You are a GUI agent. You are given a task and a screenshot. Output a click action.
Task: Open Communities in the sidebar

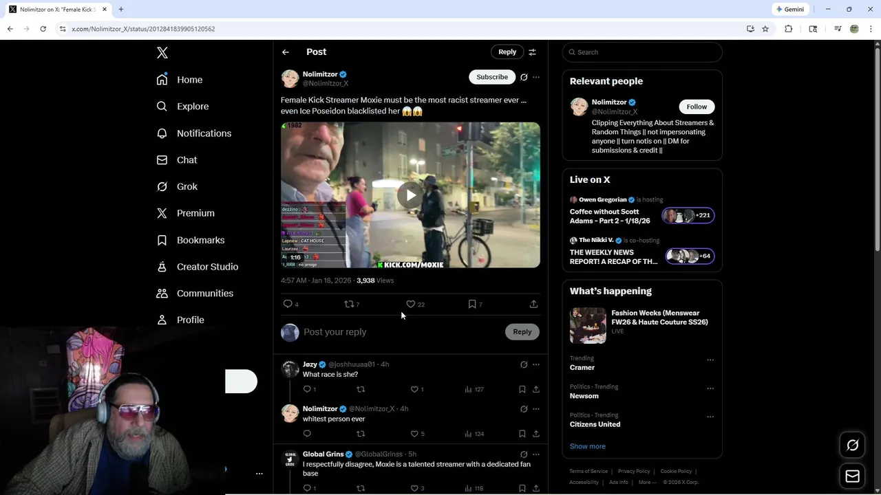click(x=195, y=293)
